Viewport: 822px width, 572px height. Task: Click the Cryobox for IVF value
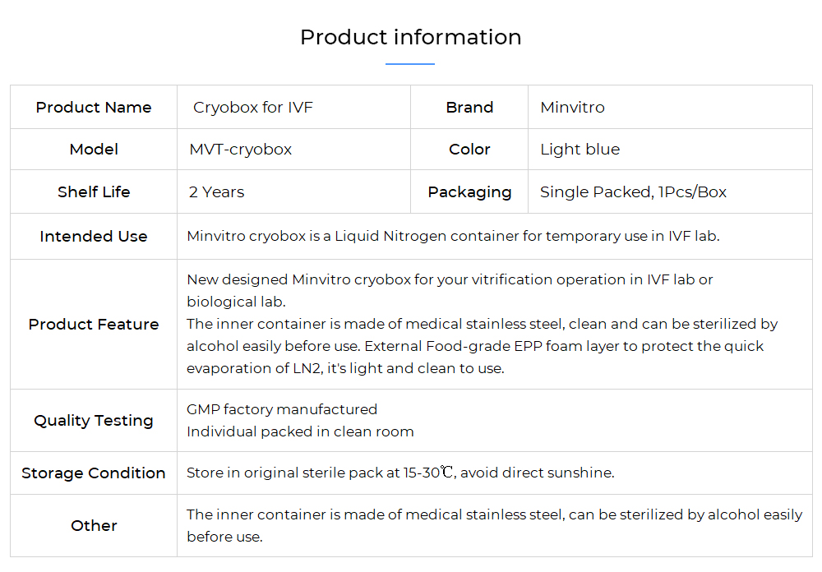(252, 108)
